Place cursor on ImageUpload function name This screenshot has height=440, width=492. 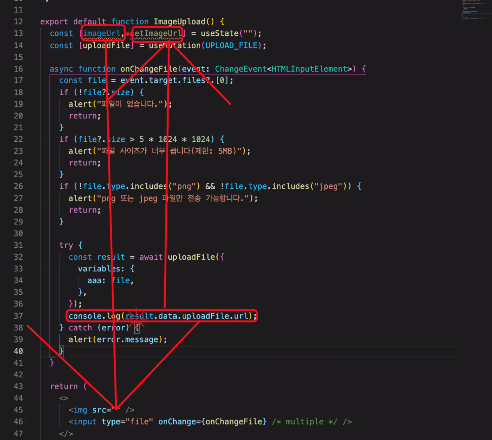click(179, 22)
